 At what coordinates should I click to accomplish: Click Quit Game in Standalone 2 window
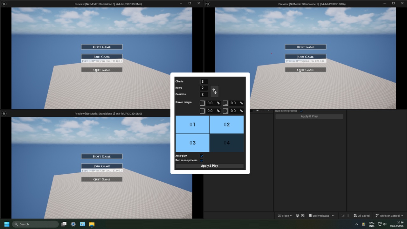(x=102, y=179)
